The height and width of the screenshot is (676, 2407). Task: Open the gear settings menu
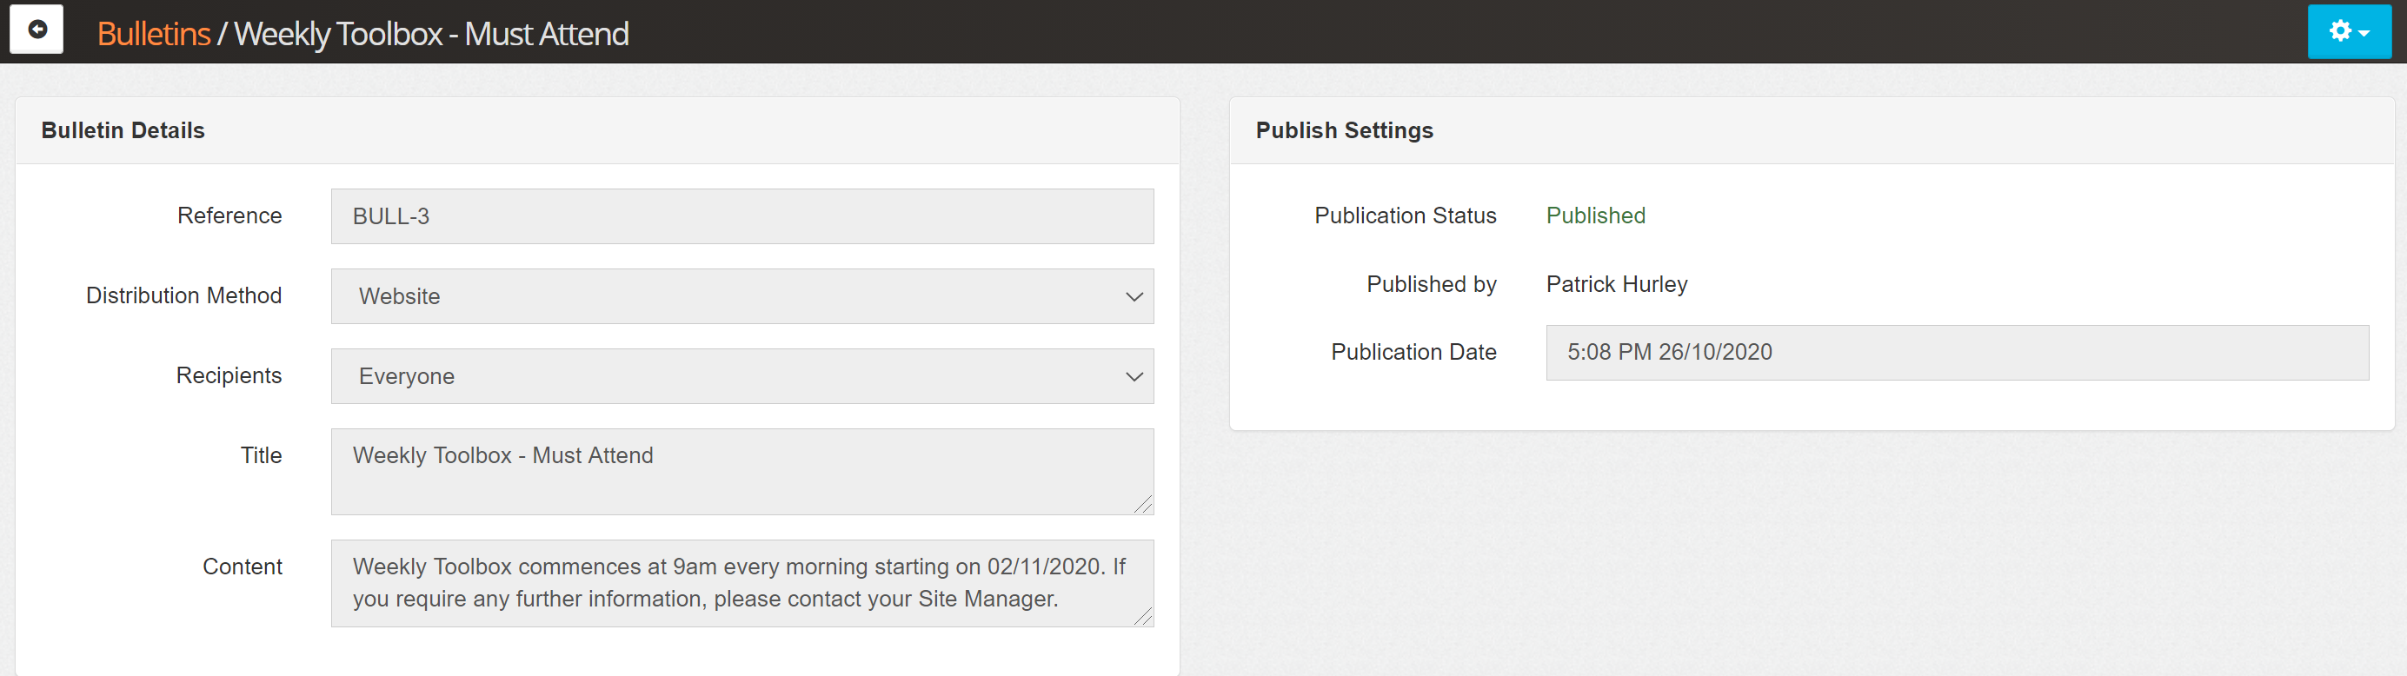point(2347,32)
